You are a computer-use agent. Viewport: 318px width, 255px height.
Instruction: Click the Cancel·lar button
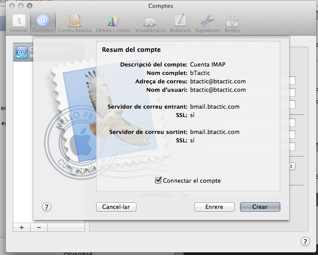(116, 207)
